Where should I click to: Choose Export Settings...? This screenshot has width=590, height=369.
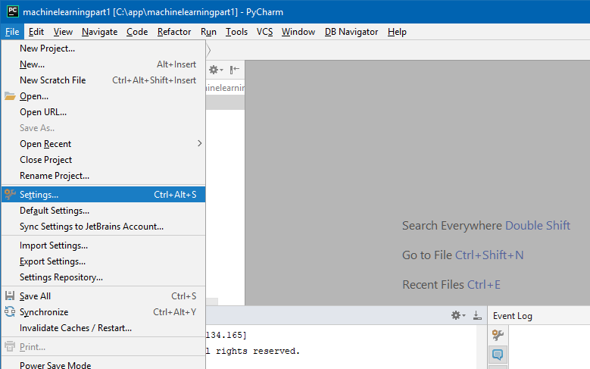pos(104,261)
